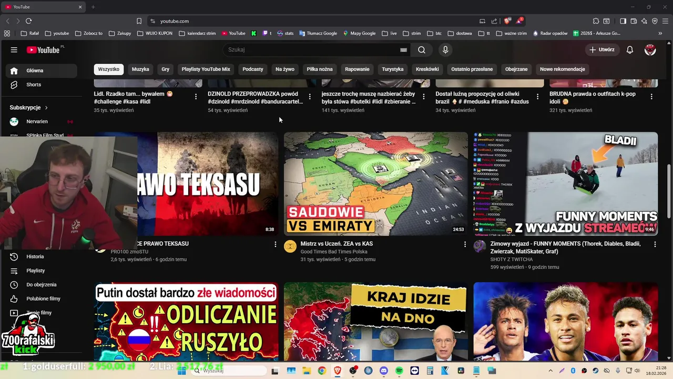Select the Piłka nożna filter chip
This screenshot has width=673, height=379.
point(320,69)
